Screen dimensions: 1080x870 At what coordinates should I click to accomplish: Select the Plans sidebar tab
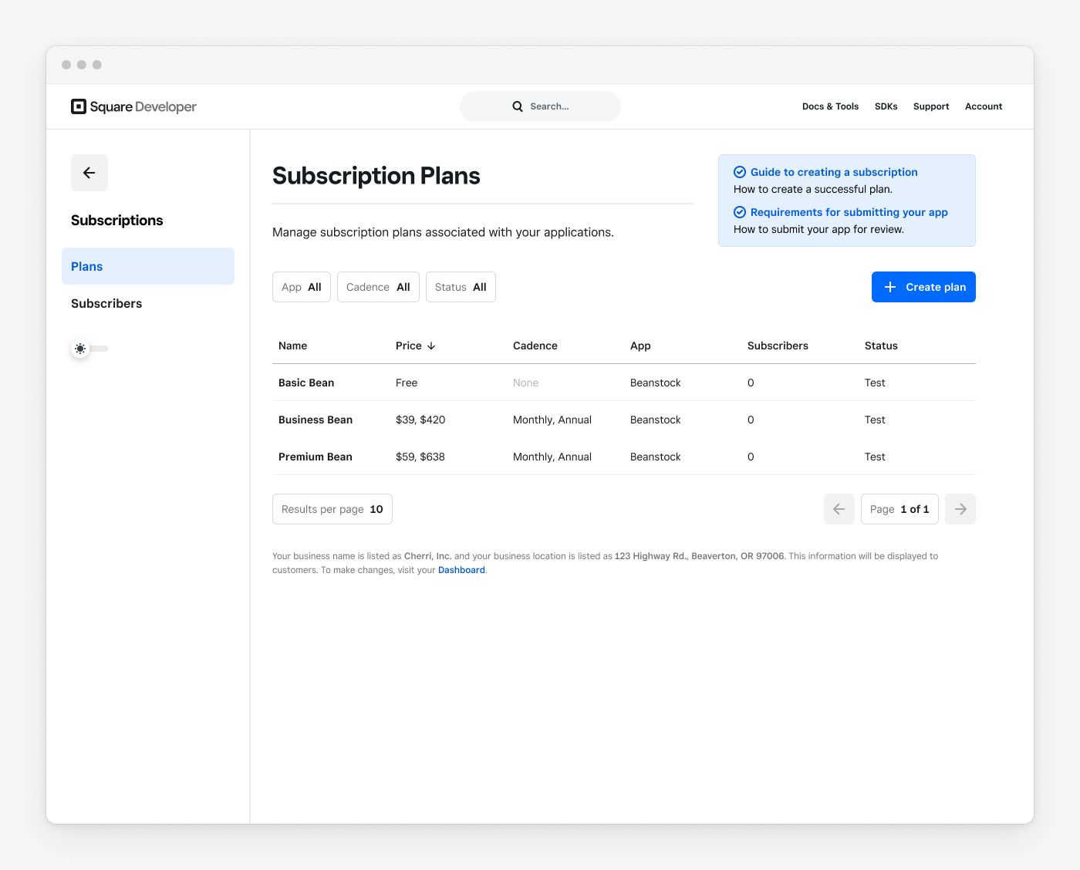point(148,266)
